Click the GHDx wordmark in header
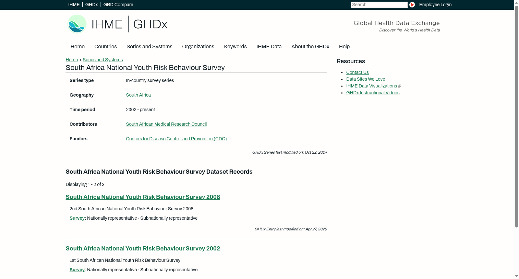The image size is (519, 279). click(x=150, y=24)
